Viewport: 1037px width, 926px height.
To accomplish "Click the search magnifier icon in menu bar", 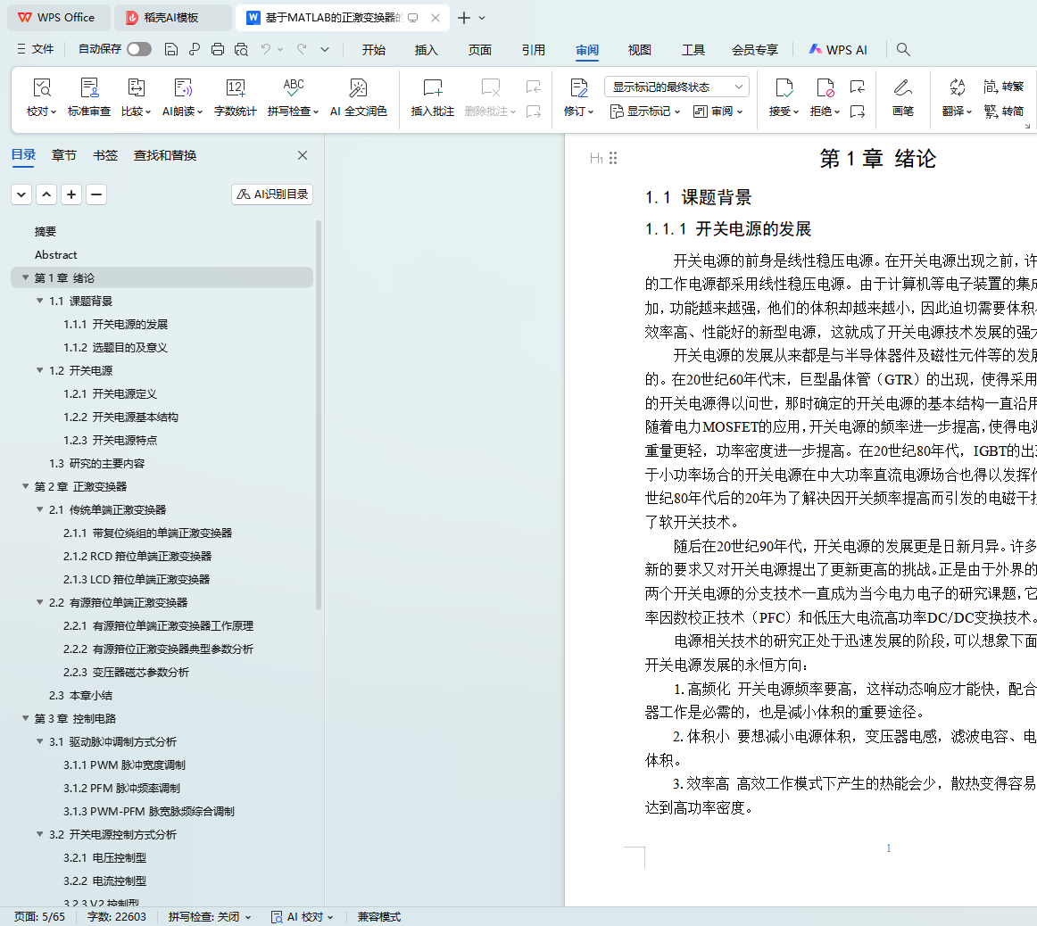I will coord(903,50).
